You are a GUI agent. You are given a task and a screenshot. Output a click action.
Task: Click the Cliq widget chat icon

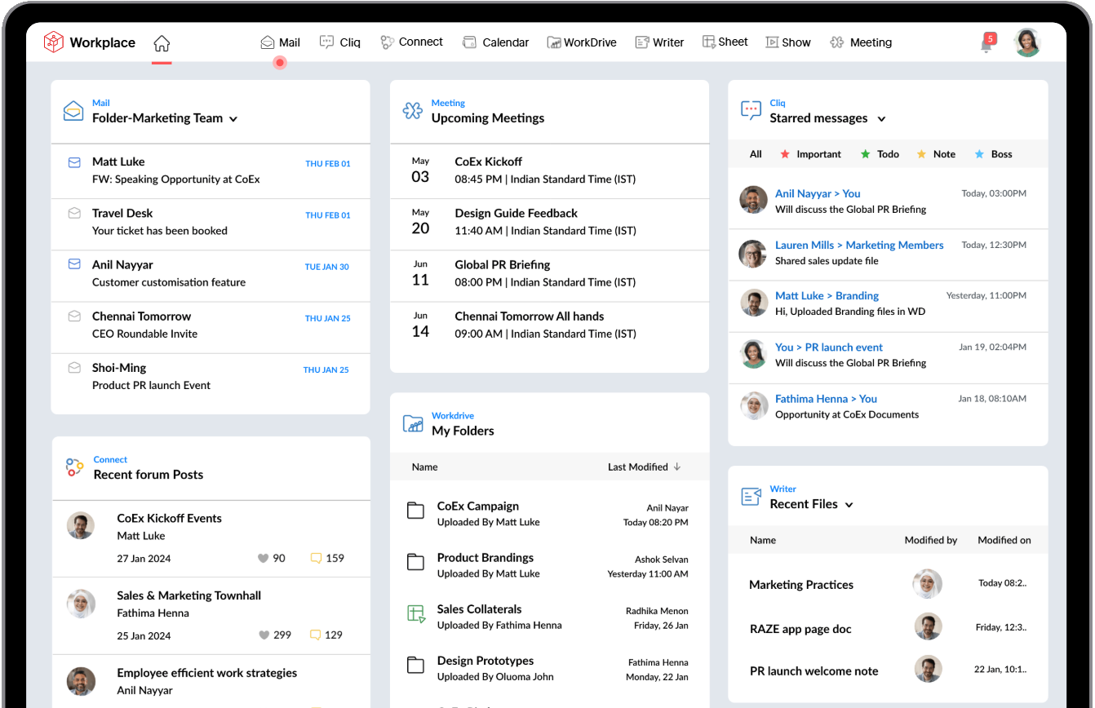coord(751,111)
